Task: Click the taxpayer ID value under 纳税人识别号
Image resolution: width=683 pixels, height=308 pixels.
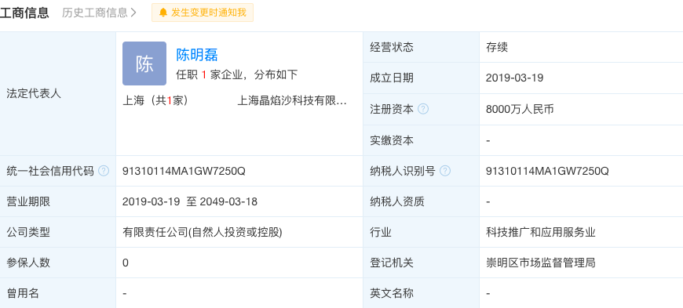Action: (547, 171)
